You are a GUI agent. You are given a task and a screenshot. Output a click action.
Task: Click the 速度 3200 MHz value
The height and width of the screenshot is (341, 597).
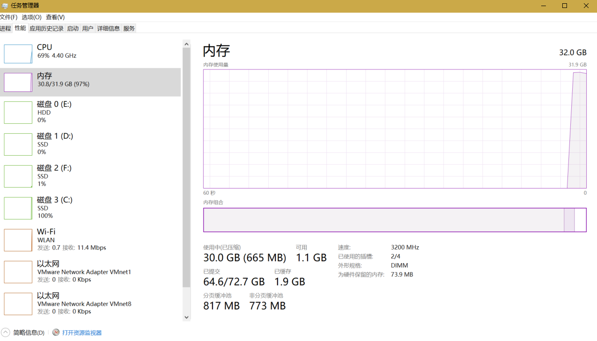[405, 247]
